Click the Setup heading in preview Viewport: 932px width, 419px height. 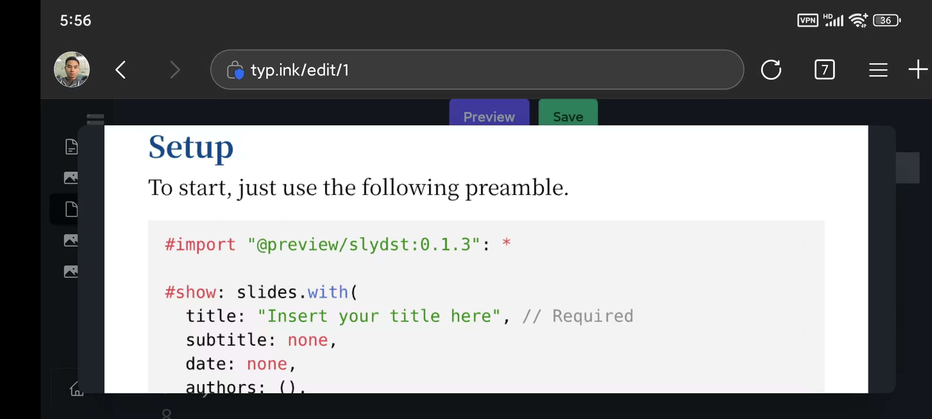point(191,147)
